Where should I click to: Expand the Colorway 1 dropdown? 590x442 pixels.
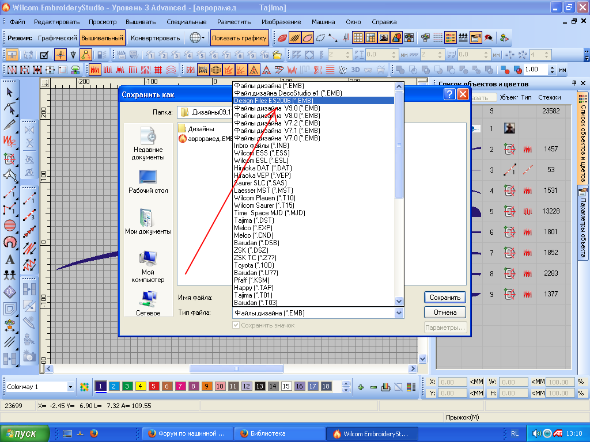click(x=70, y=387)
